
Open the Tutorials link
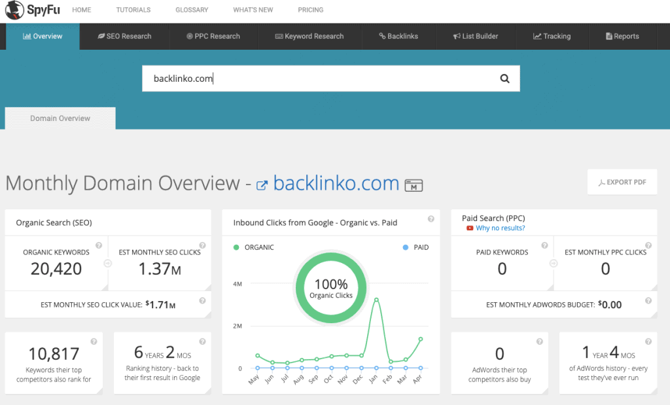click(133, 10)
